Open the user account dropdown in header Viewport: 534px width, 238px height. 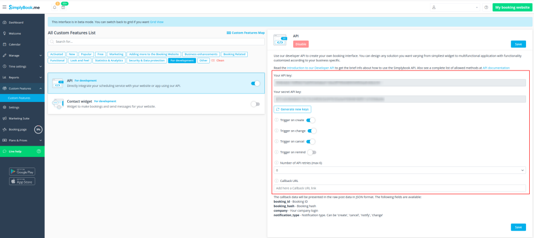click(x=454, y=7)
